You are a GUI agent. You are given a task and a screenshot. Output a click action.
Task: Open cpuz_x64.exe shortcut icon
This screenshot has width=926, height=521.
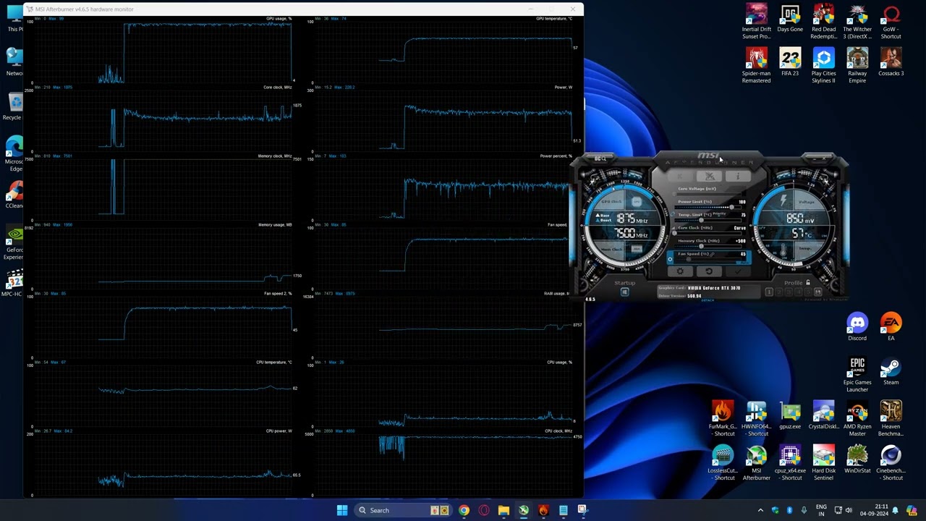click(x=790, y=463)
